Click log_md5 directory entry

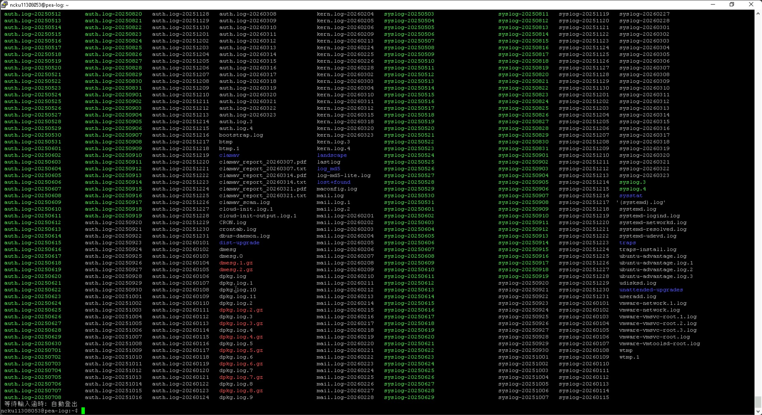328,168
